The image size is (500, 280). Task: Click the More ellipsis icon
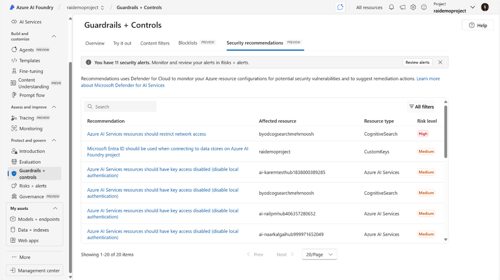14,257
